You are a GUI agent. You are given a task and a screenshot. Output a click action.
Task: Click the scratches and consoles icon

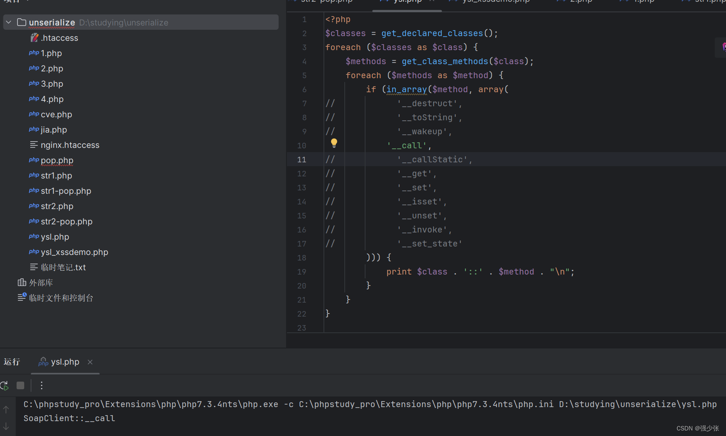click(22, 297)
